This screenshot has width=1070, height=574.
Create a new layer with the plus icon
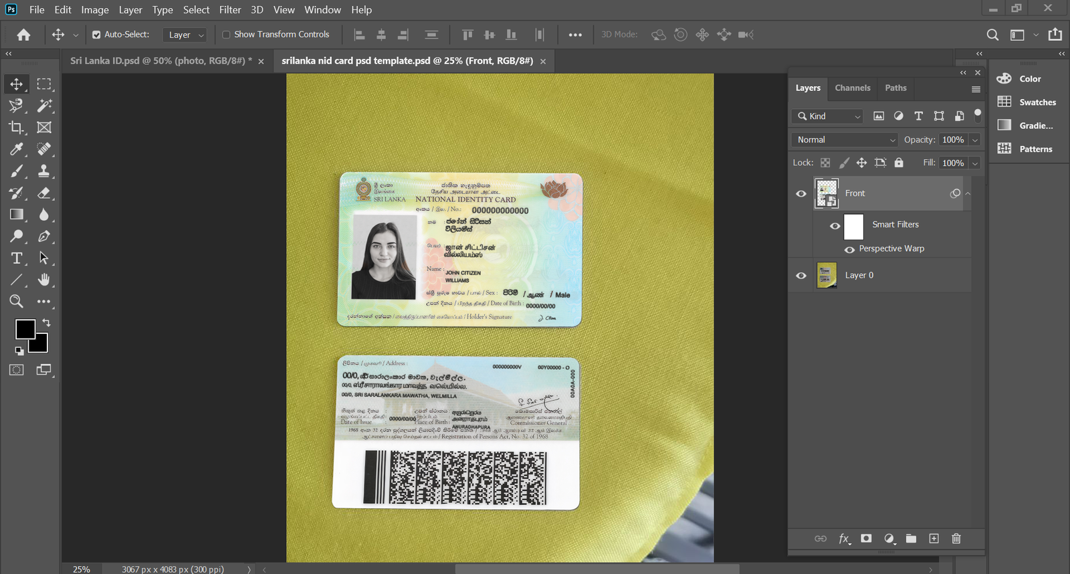pyautogui.click(x=934, y=539)
